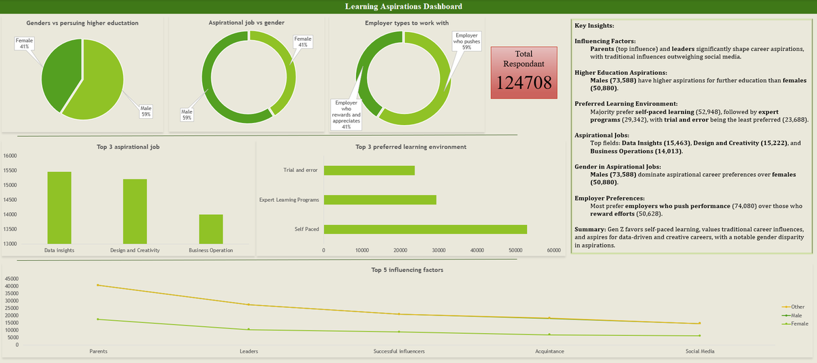This screenshot has height=363, width=817.
Task: Click 'Top 3 preferred learning environment' title
Action: (411, 147)
